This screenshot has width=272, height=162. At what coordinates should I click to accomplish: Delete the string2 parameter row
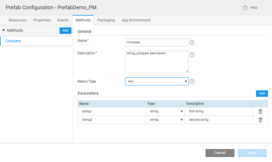click(x=260, y=120)
